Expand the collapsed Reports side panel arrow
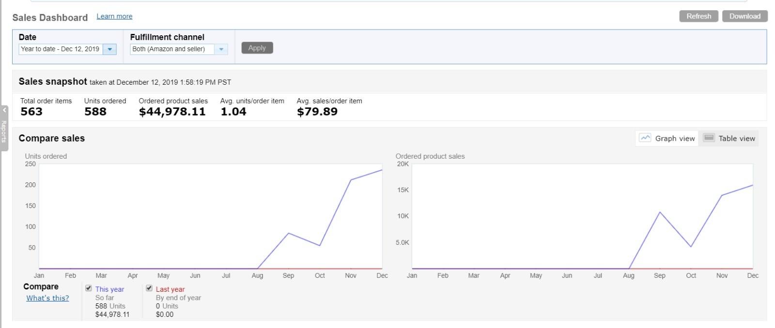The width and height of the screenshot is (775, 328). [x=4, y=110]
